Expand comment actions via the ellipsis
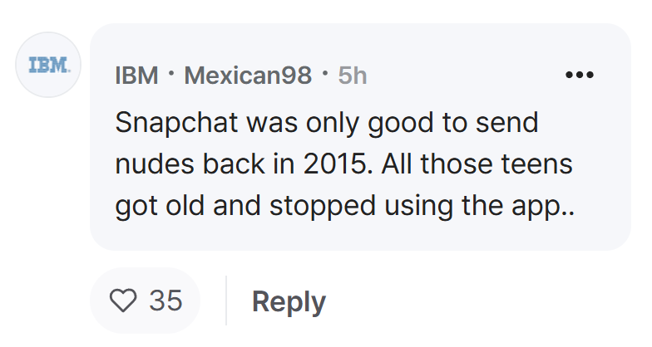This screenshot has width=652, height=347. click(x=580, y=75)
